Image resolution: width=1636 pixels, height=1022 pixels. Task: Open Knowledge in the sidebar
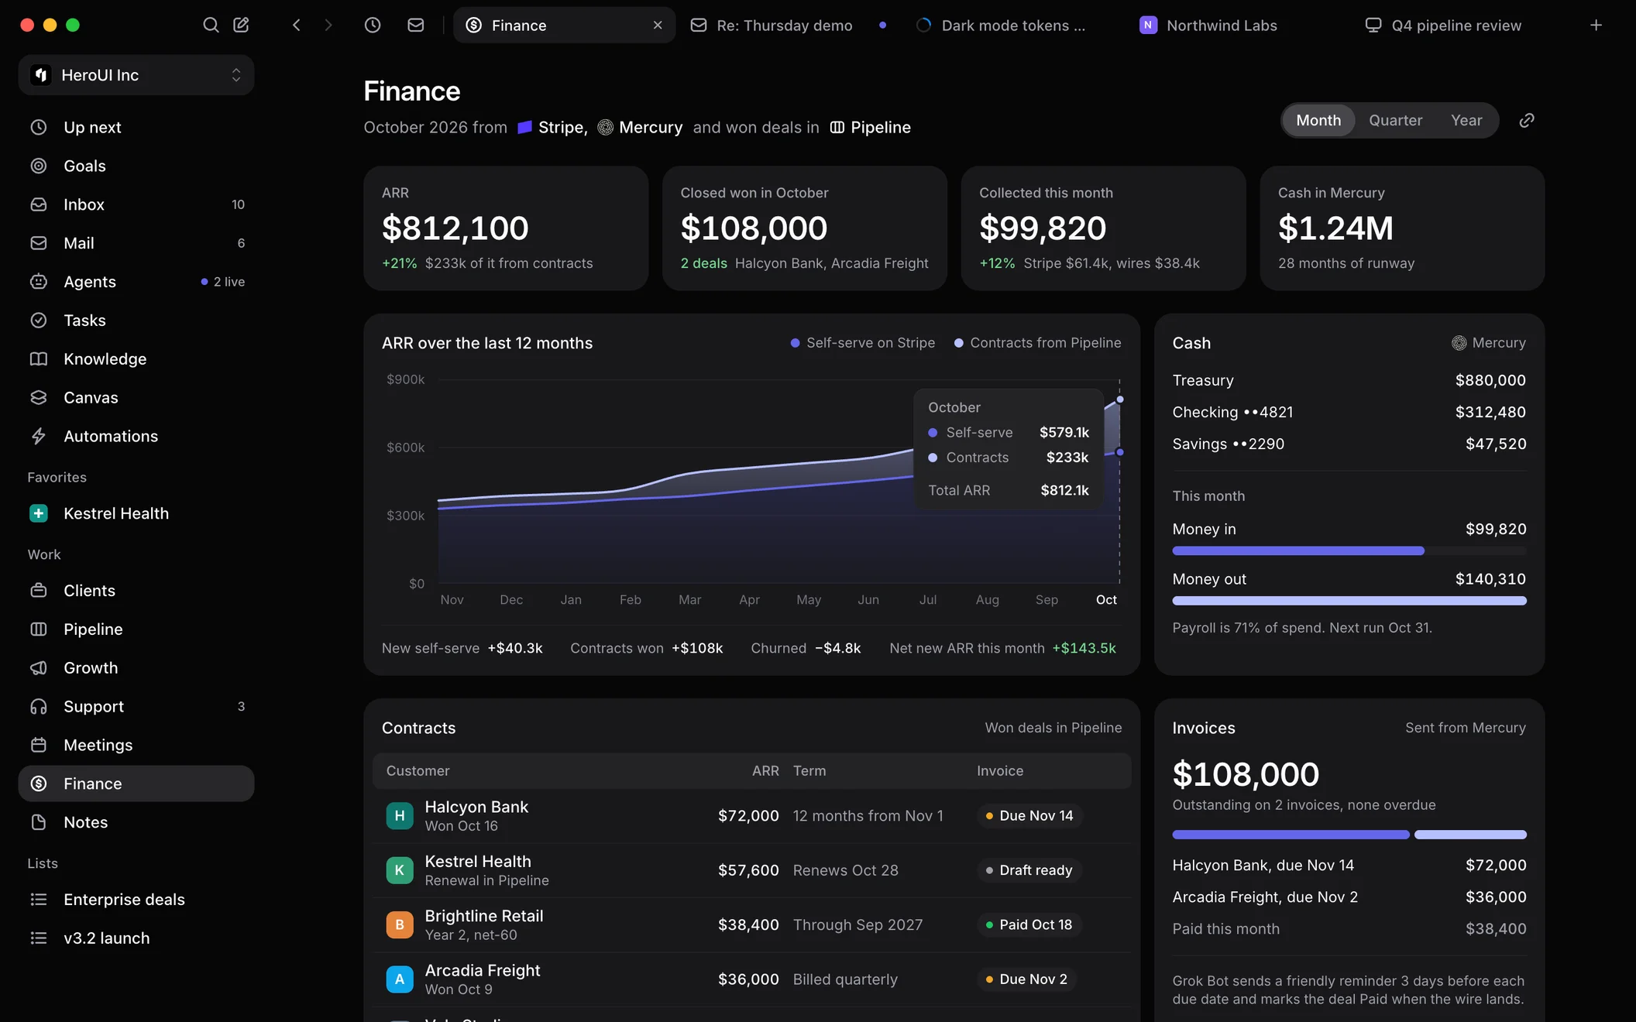(x=136, y=358)
